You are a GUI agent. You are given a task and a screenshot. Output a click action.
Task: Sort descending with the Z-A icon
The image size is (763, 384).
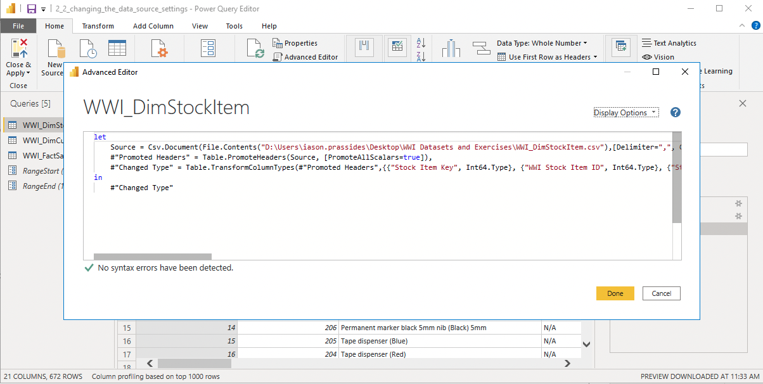click(421, 57)
